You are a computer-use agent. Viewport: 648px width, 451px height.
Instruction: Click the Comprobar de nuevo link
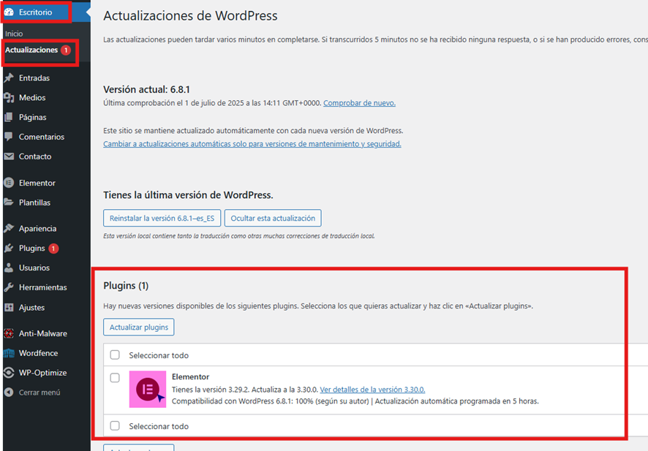pos(359,103)
